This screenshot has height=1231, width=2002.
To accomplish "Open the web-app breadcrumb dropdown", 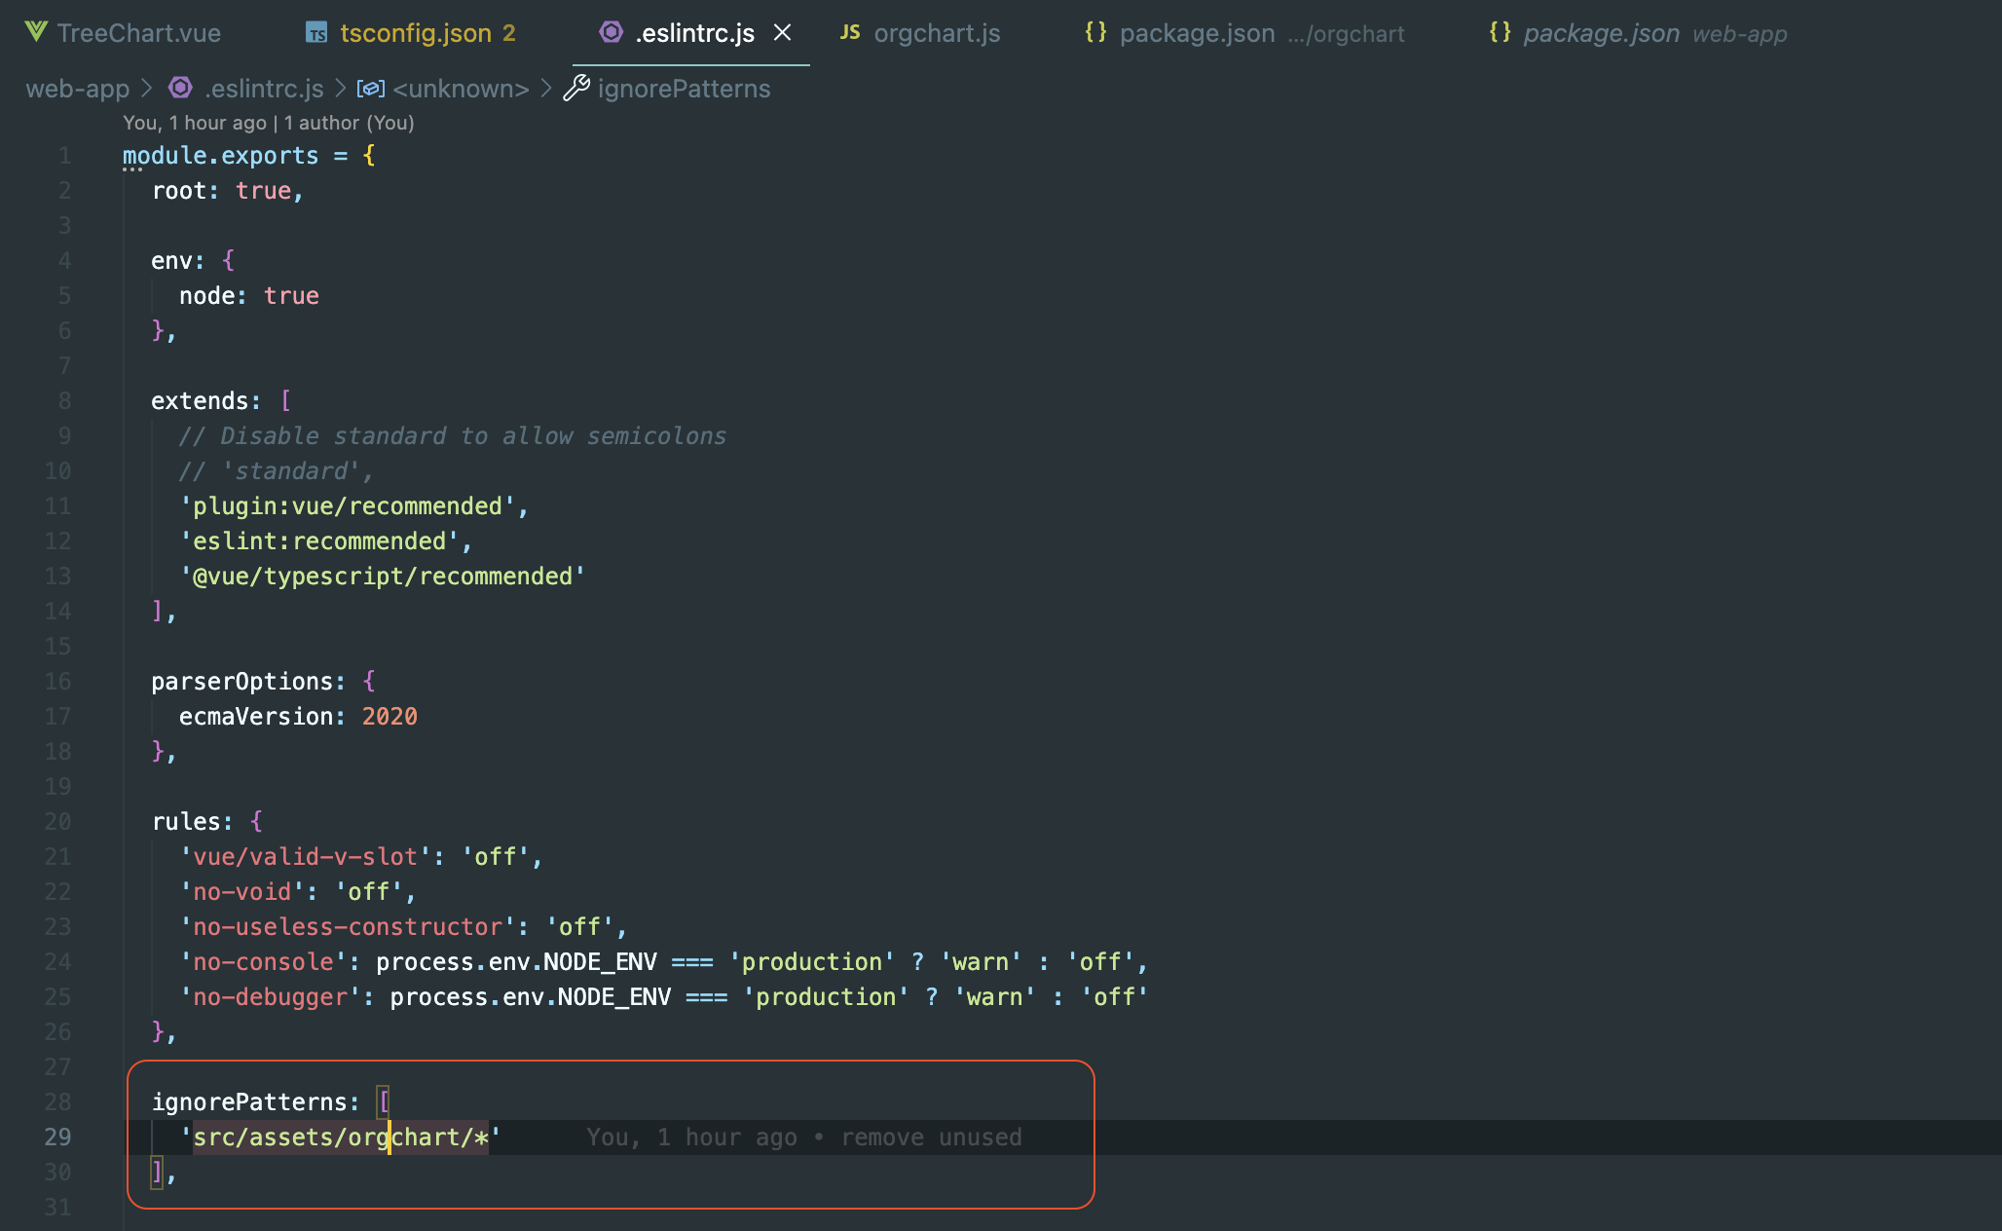I will point(77,88).
